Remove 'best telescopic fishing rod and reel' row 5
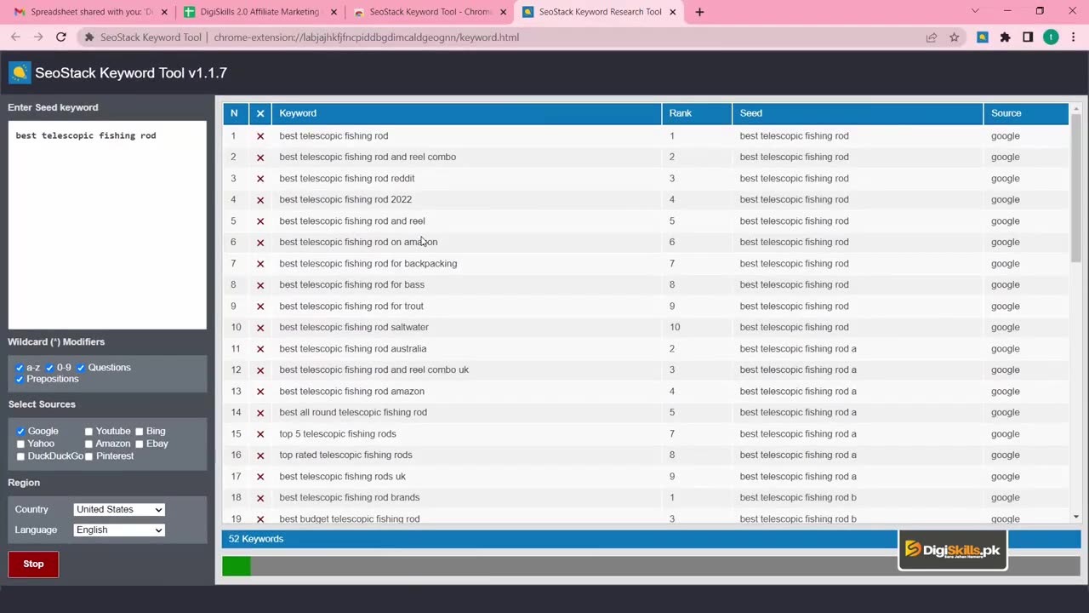This screenshot has width=1089, height=613. (260, 221)
